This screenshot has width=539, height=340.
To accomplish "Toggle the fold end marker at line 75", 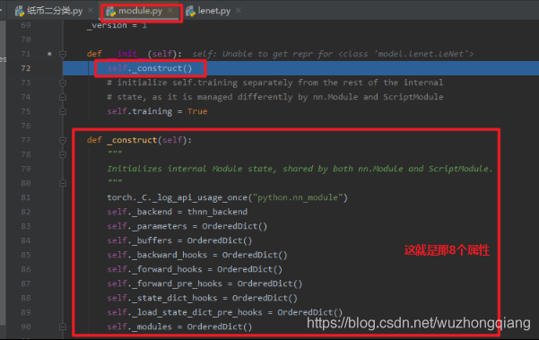I will tap(63, 111).
